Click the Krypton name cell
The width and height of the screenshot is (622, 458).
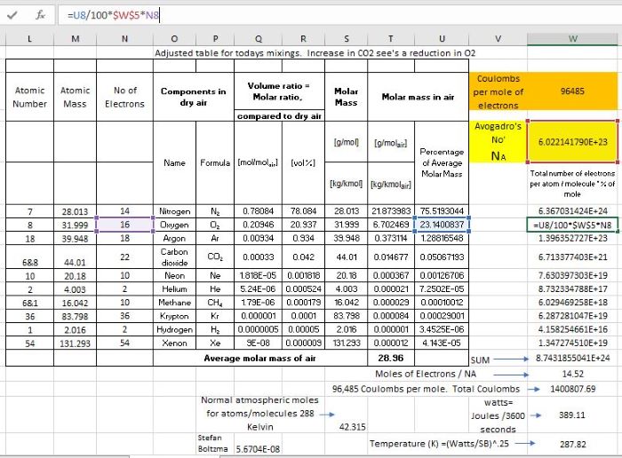click(174, 316)
